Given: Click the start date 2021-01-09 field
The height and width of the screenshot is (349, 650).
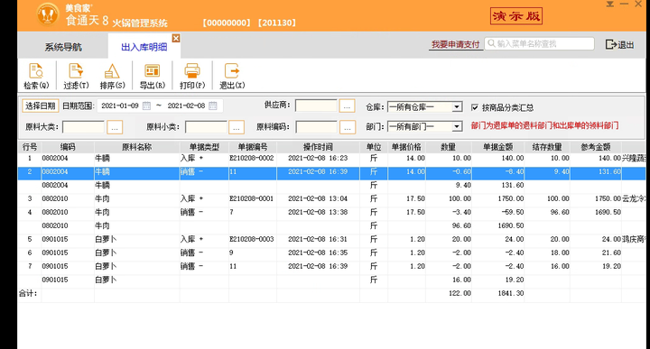Looking at the screenshot, I should coord(120,106).
